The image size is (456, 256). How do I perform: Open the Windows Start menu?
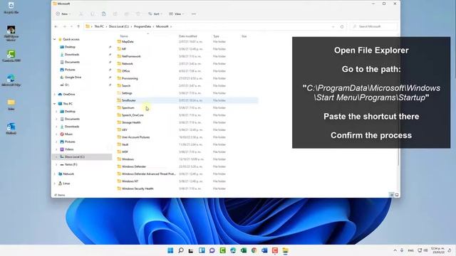pyautogui.click(x=170, y=250)
